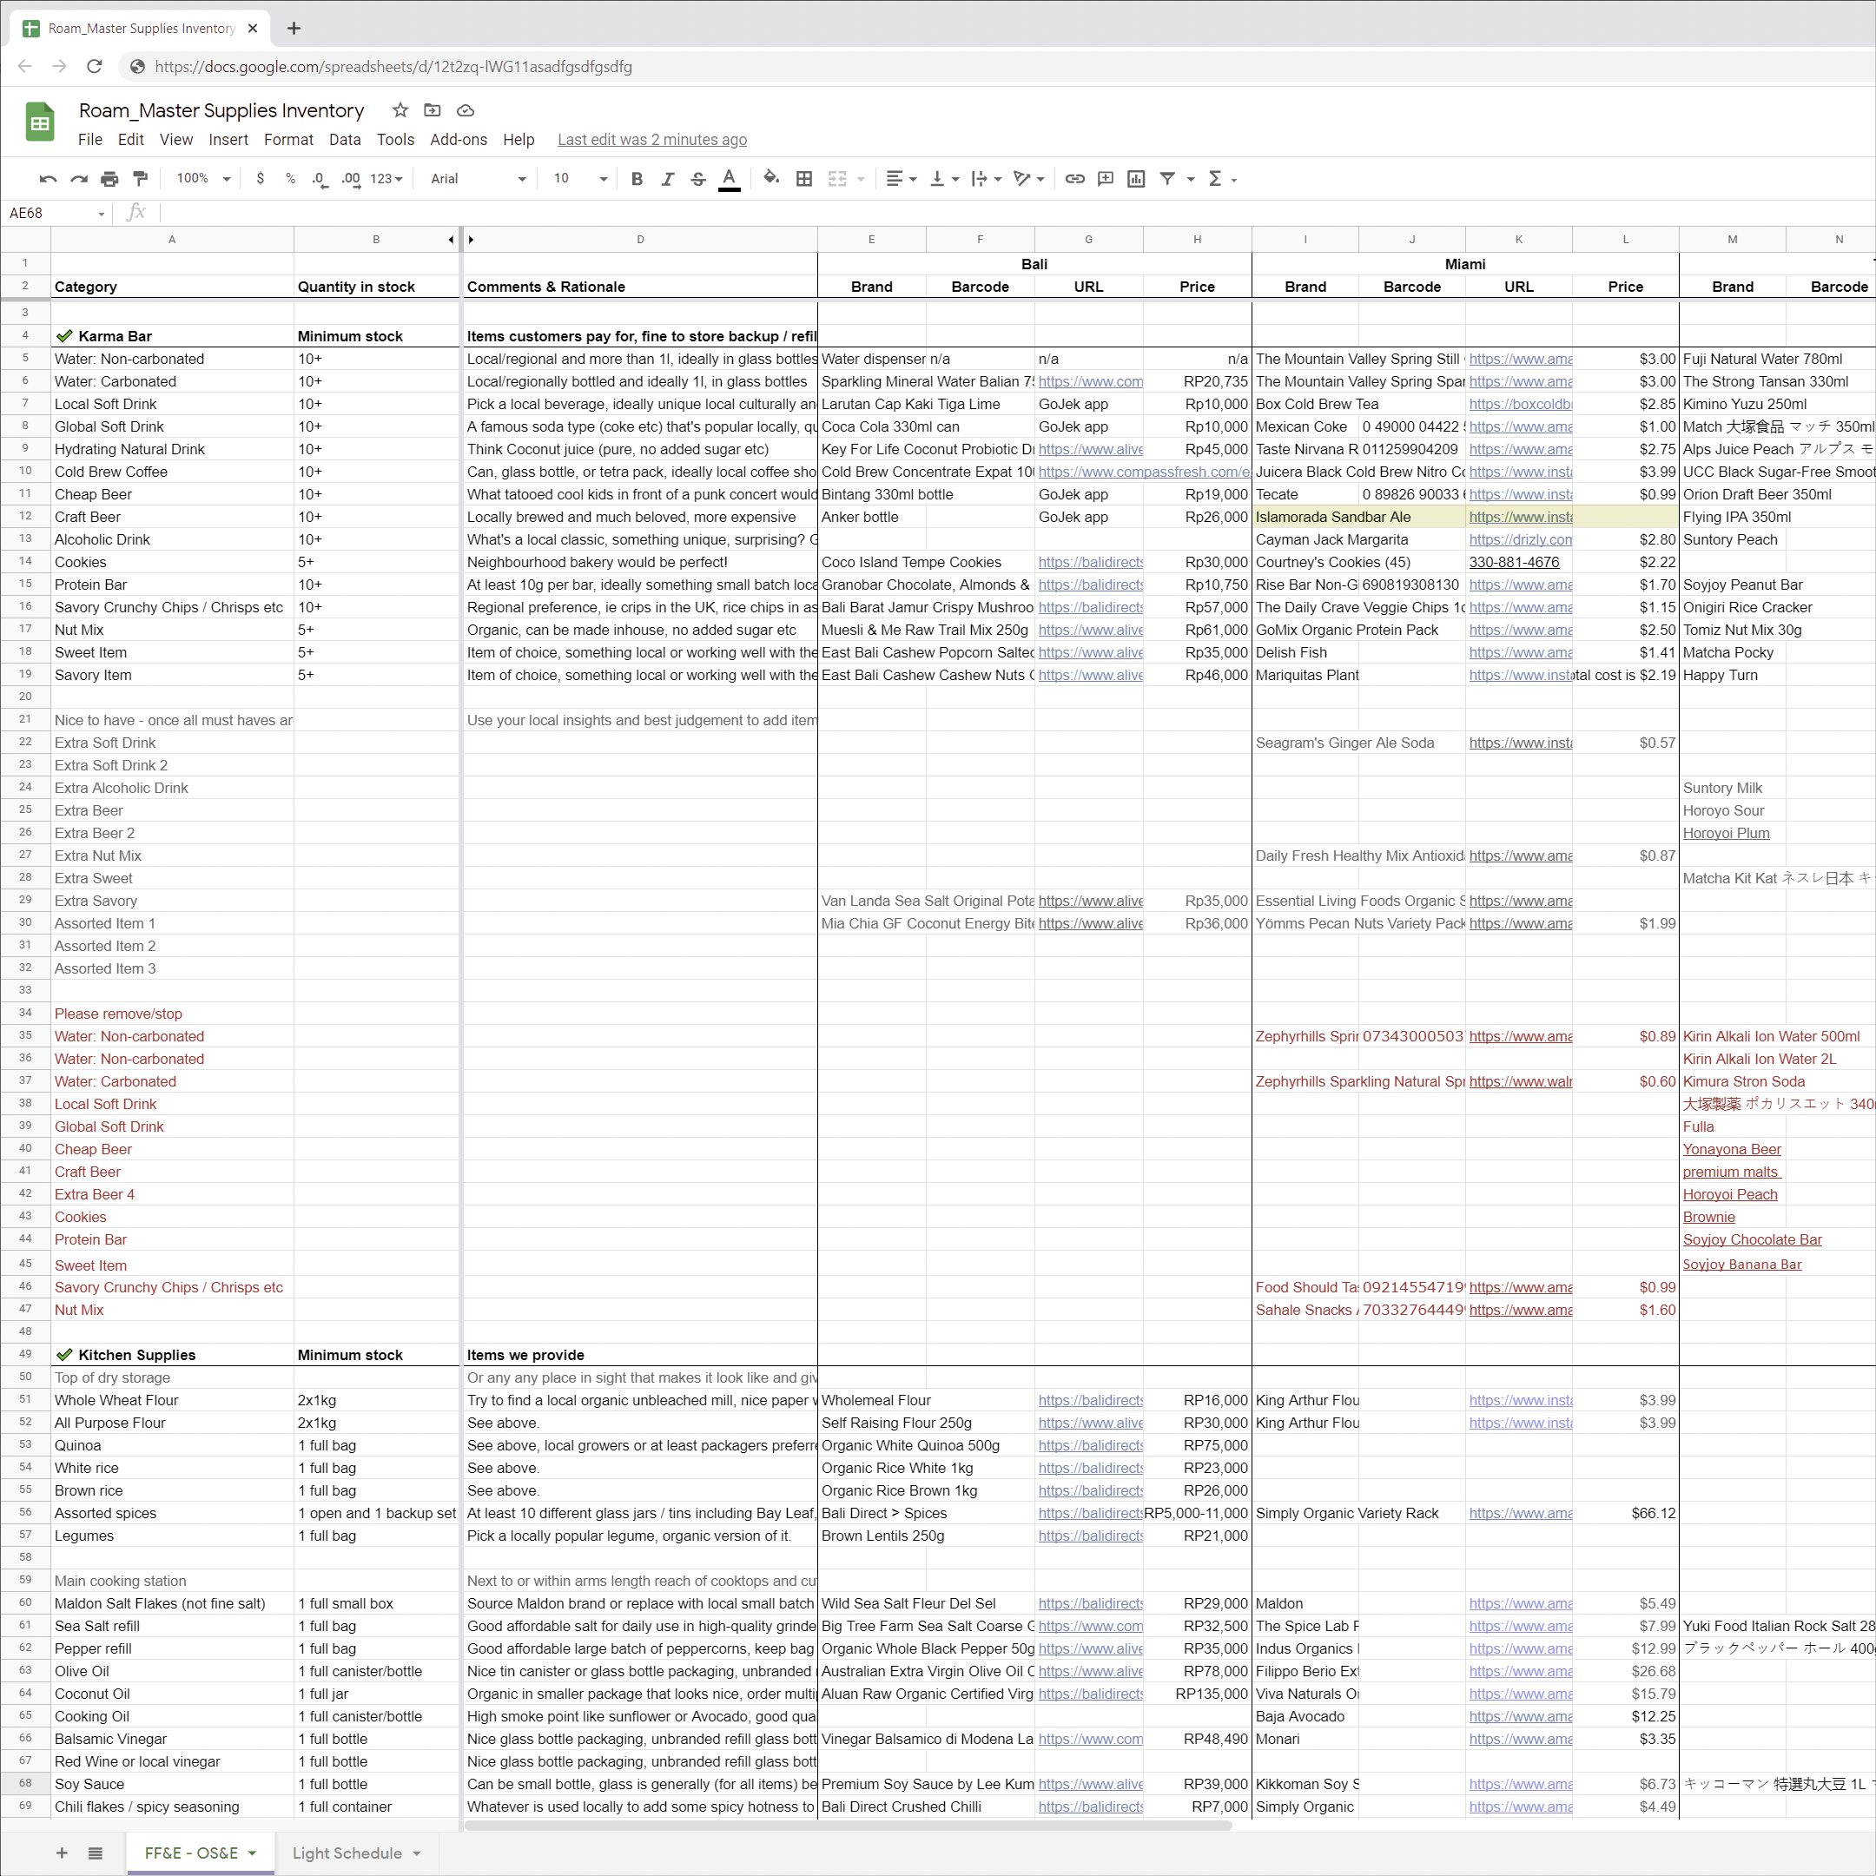Open the Borders tool

coord(804,179)
